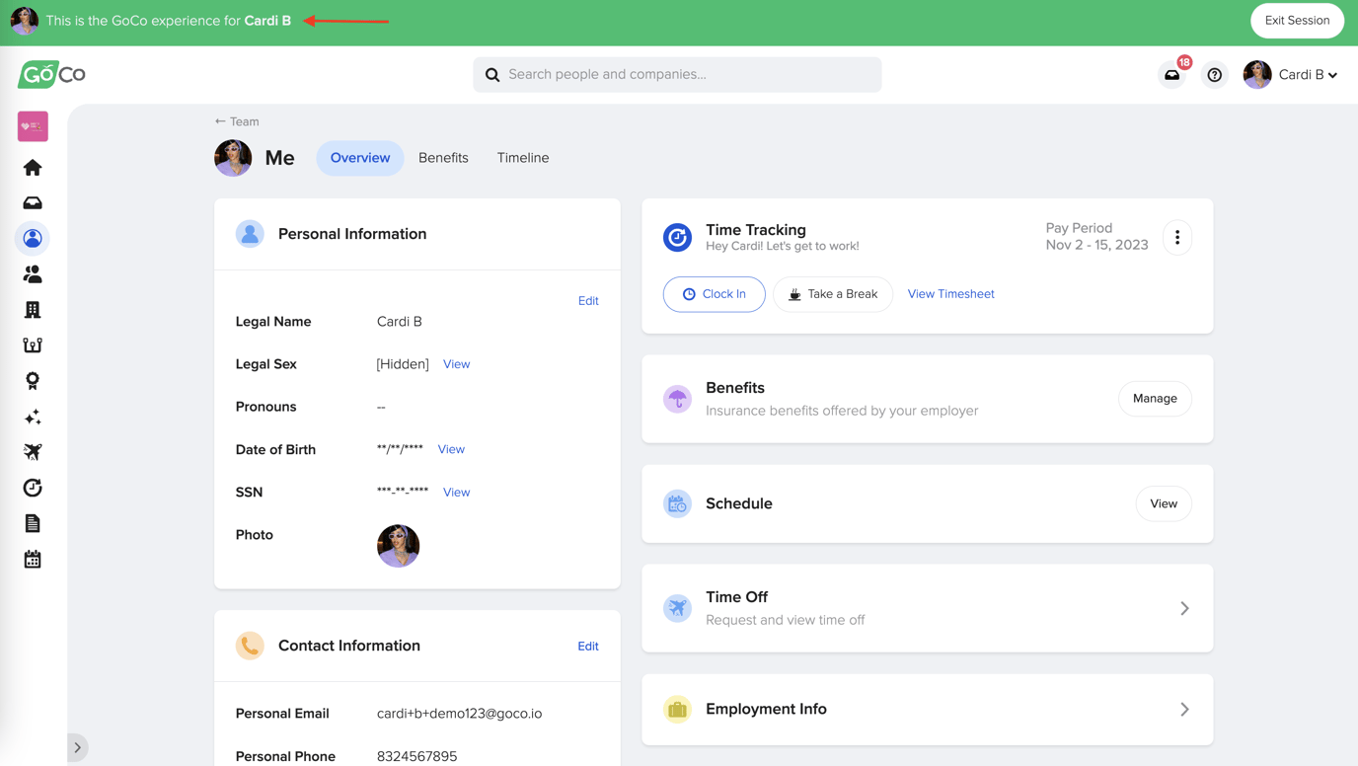
Task: Open the Home icon in the sidebar
Action: click(32, 167)
